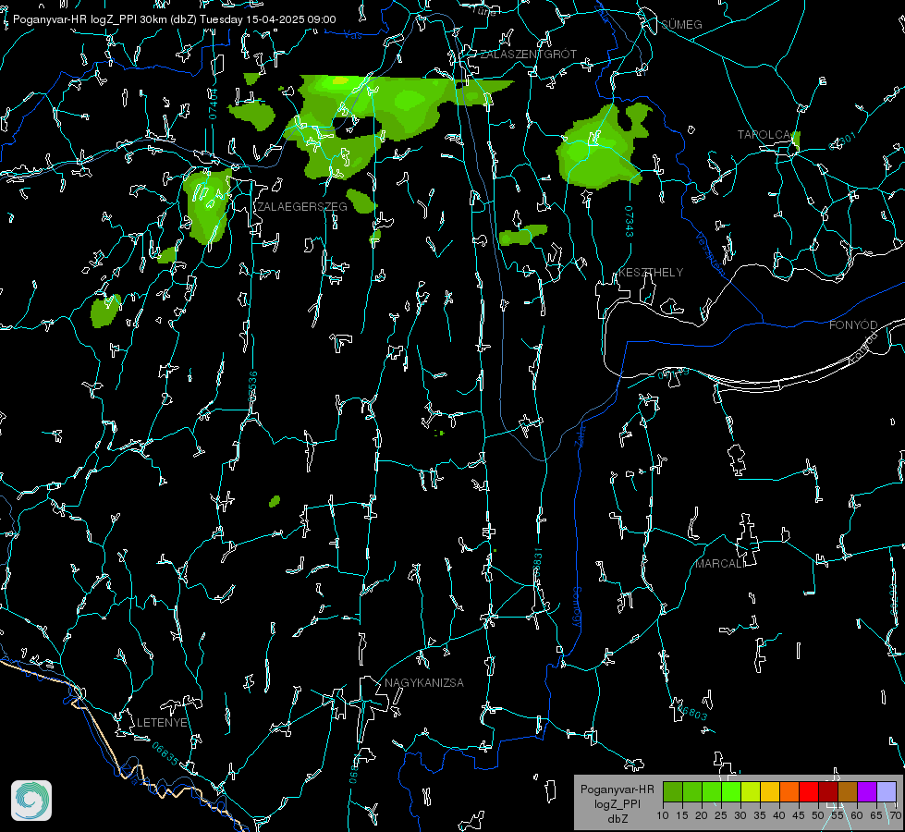Click the blue Zala county label

[581, 434]
